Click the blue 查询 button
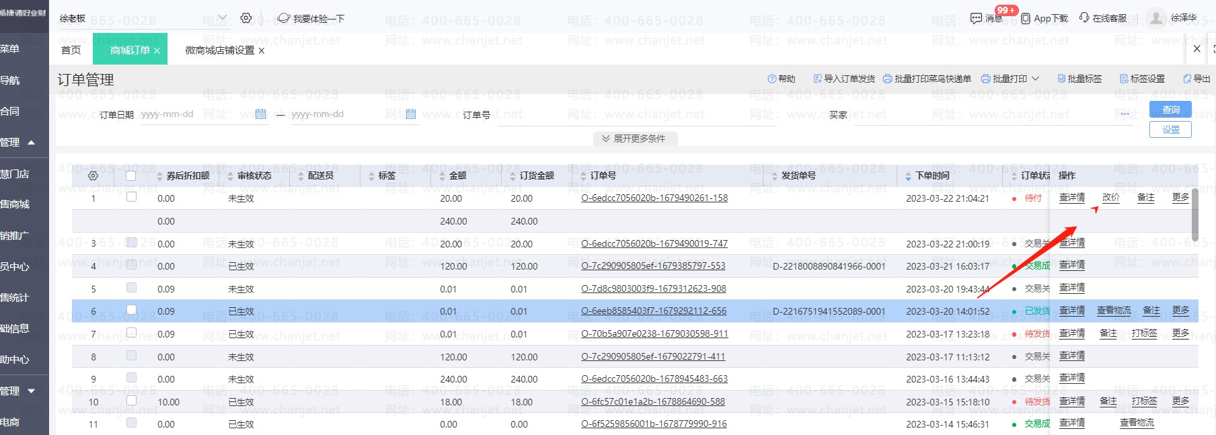This screenshot has height=435, width=1216. (x=1170, y=110)
